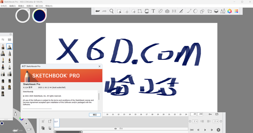
Task: Click the Undo arrow in the toolbar
Action: (x=98, y=11)
